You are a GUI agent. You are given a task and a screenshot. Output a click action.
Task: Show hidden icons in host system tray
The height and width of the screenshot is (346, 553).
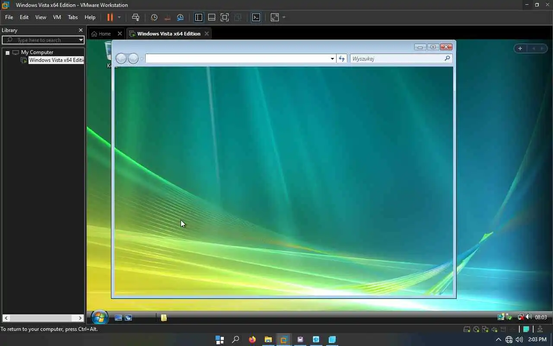498,340
